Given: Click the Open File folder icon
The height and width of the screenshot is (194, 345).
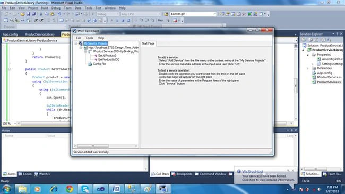Looking at the screenshot, I should [x=22, y=14].
